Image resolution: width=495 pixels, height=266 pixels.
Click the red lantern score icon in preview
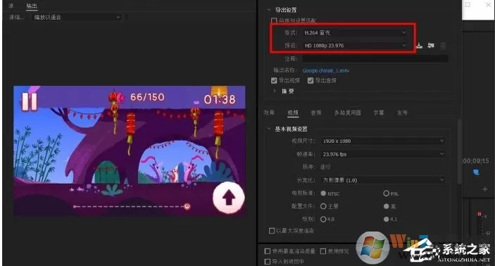pyautogui.click(x=116, y=97)
